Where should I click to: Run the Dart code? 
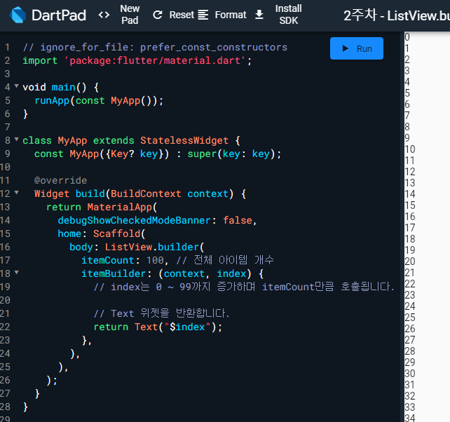357,48
